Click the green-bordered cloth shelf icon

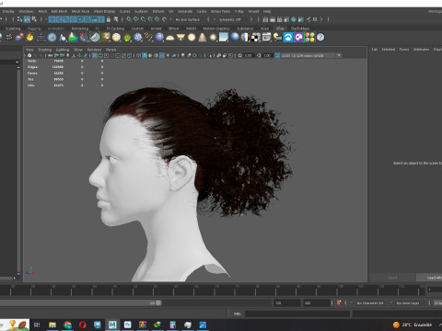click(x=95, y=38)
